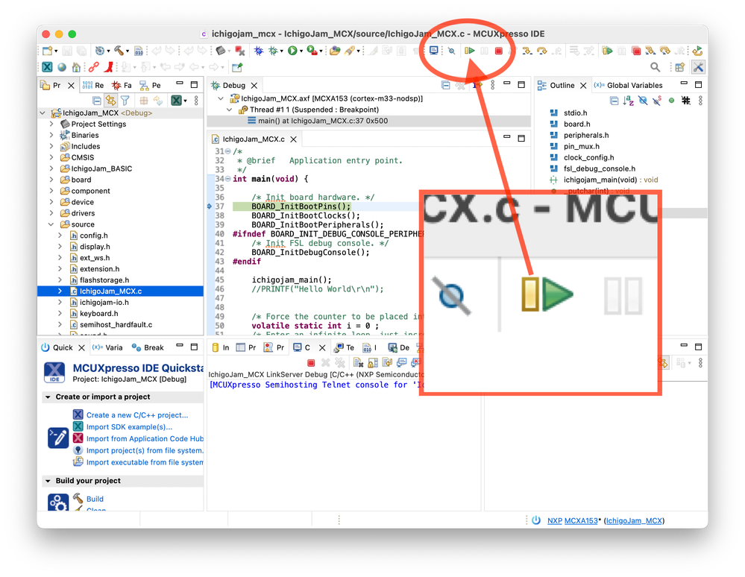The height and width of the screenshot is (577, 745).
Task: Click the red terminate icon in console toolbar
Action: click(311, 363)
